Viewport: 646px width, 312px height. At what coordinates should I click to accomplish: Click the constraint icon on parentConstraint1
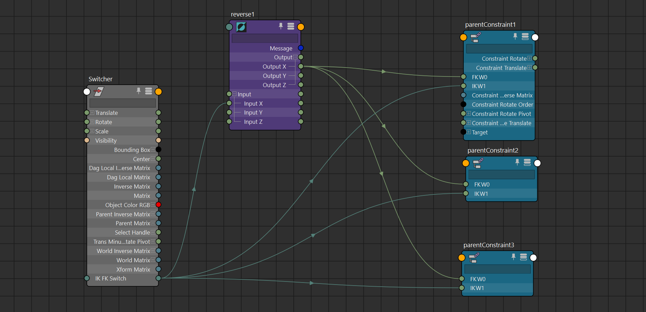pyautogui.click(x=476, y=38)
